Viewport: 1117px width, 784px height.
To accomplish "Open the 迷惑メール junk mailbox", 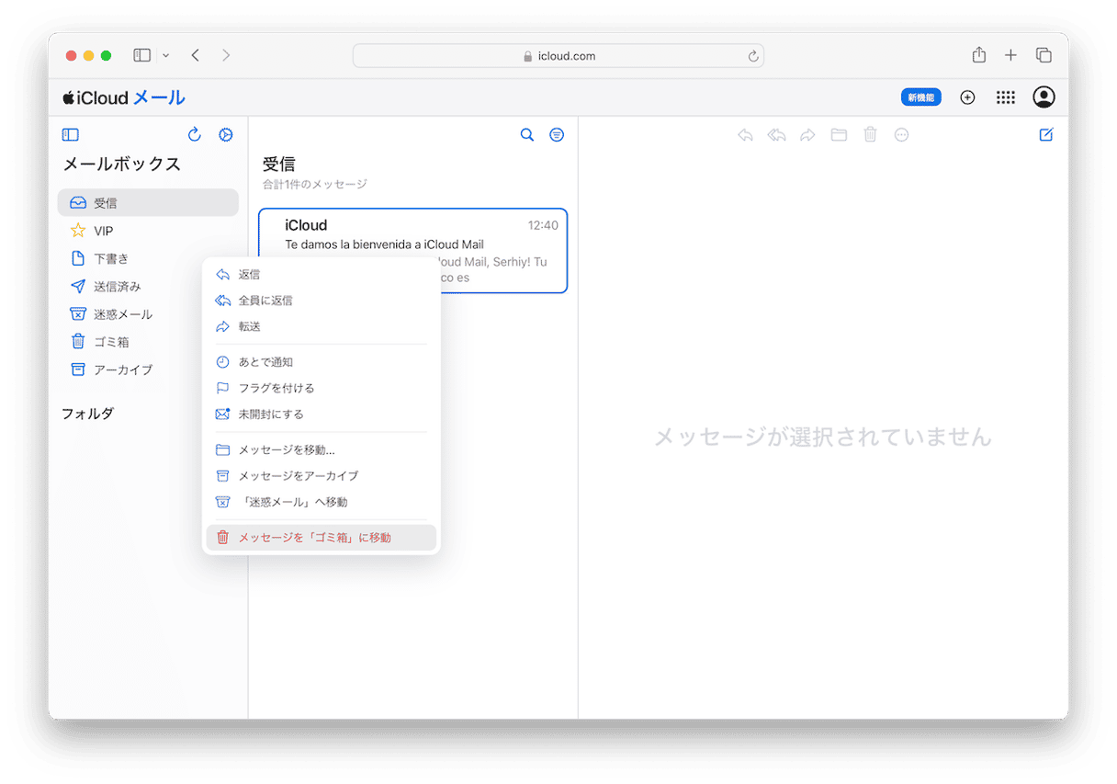I will 148,313.
